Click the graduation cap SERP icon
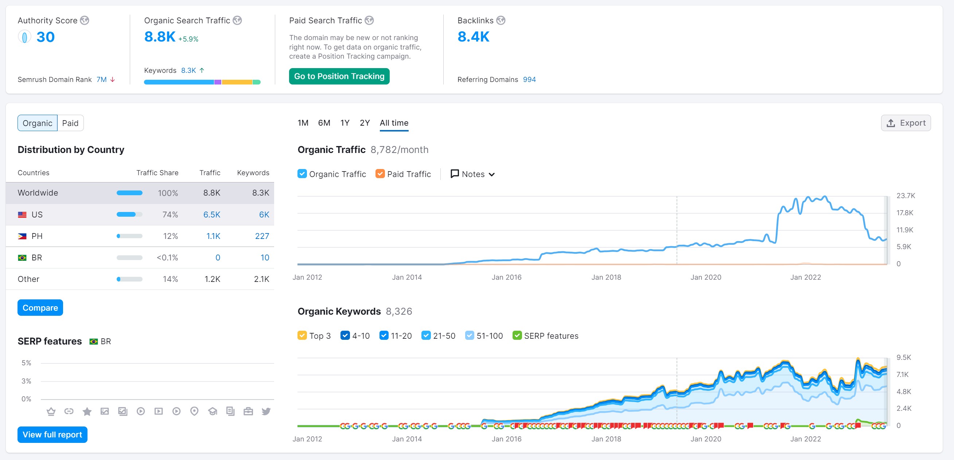This screenshot has height=460, width=954. click(212, 411)
